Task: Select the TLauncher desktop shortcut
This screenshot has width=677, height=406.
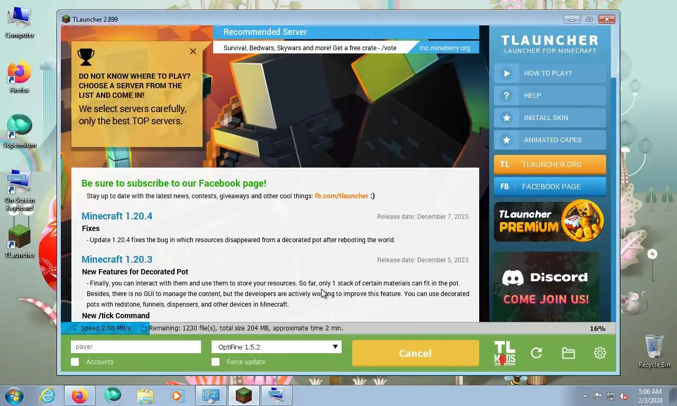Action: coord(20,242)
